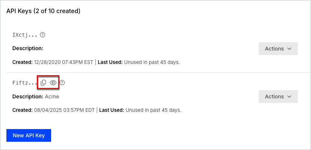Click the empty Description label of IXctj key
The width and height of the screenshot is (311, 150).
[28, 48]
